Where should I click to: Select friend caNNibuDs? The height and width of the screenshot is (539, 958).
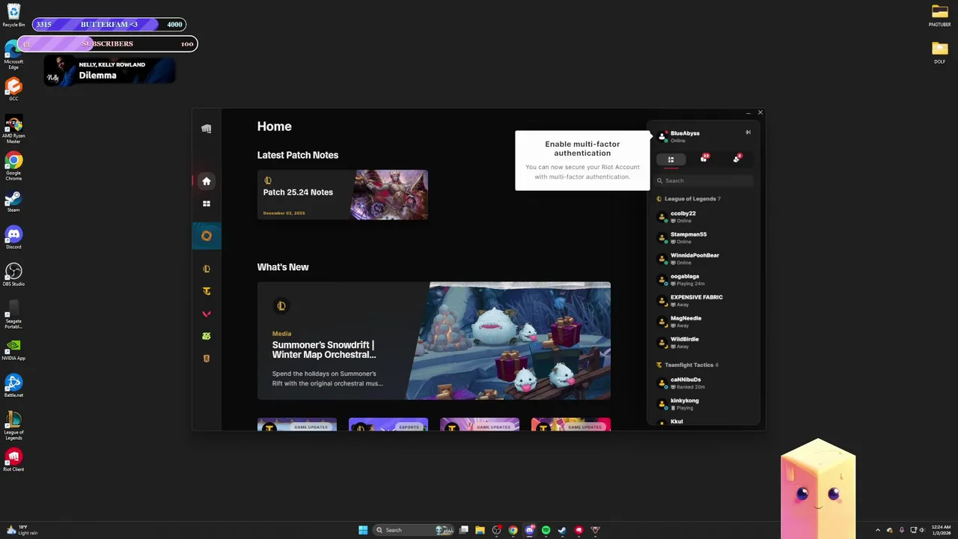tap(704, 383)
